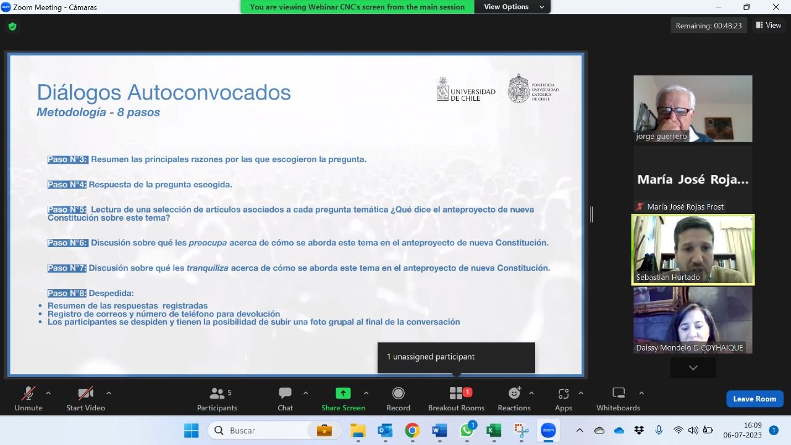This screenshot has width=791, height=445.
Task: Click the green encryption shield icon
Action: (12, 27)
